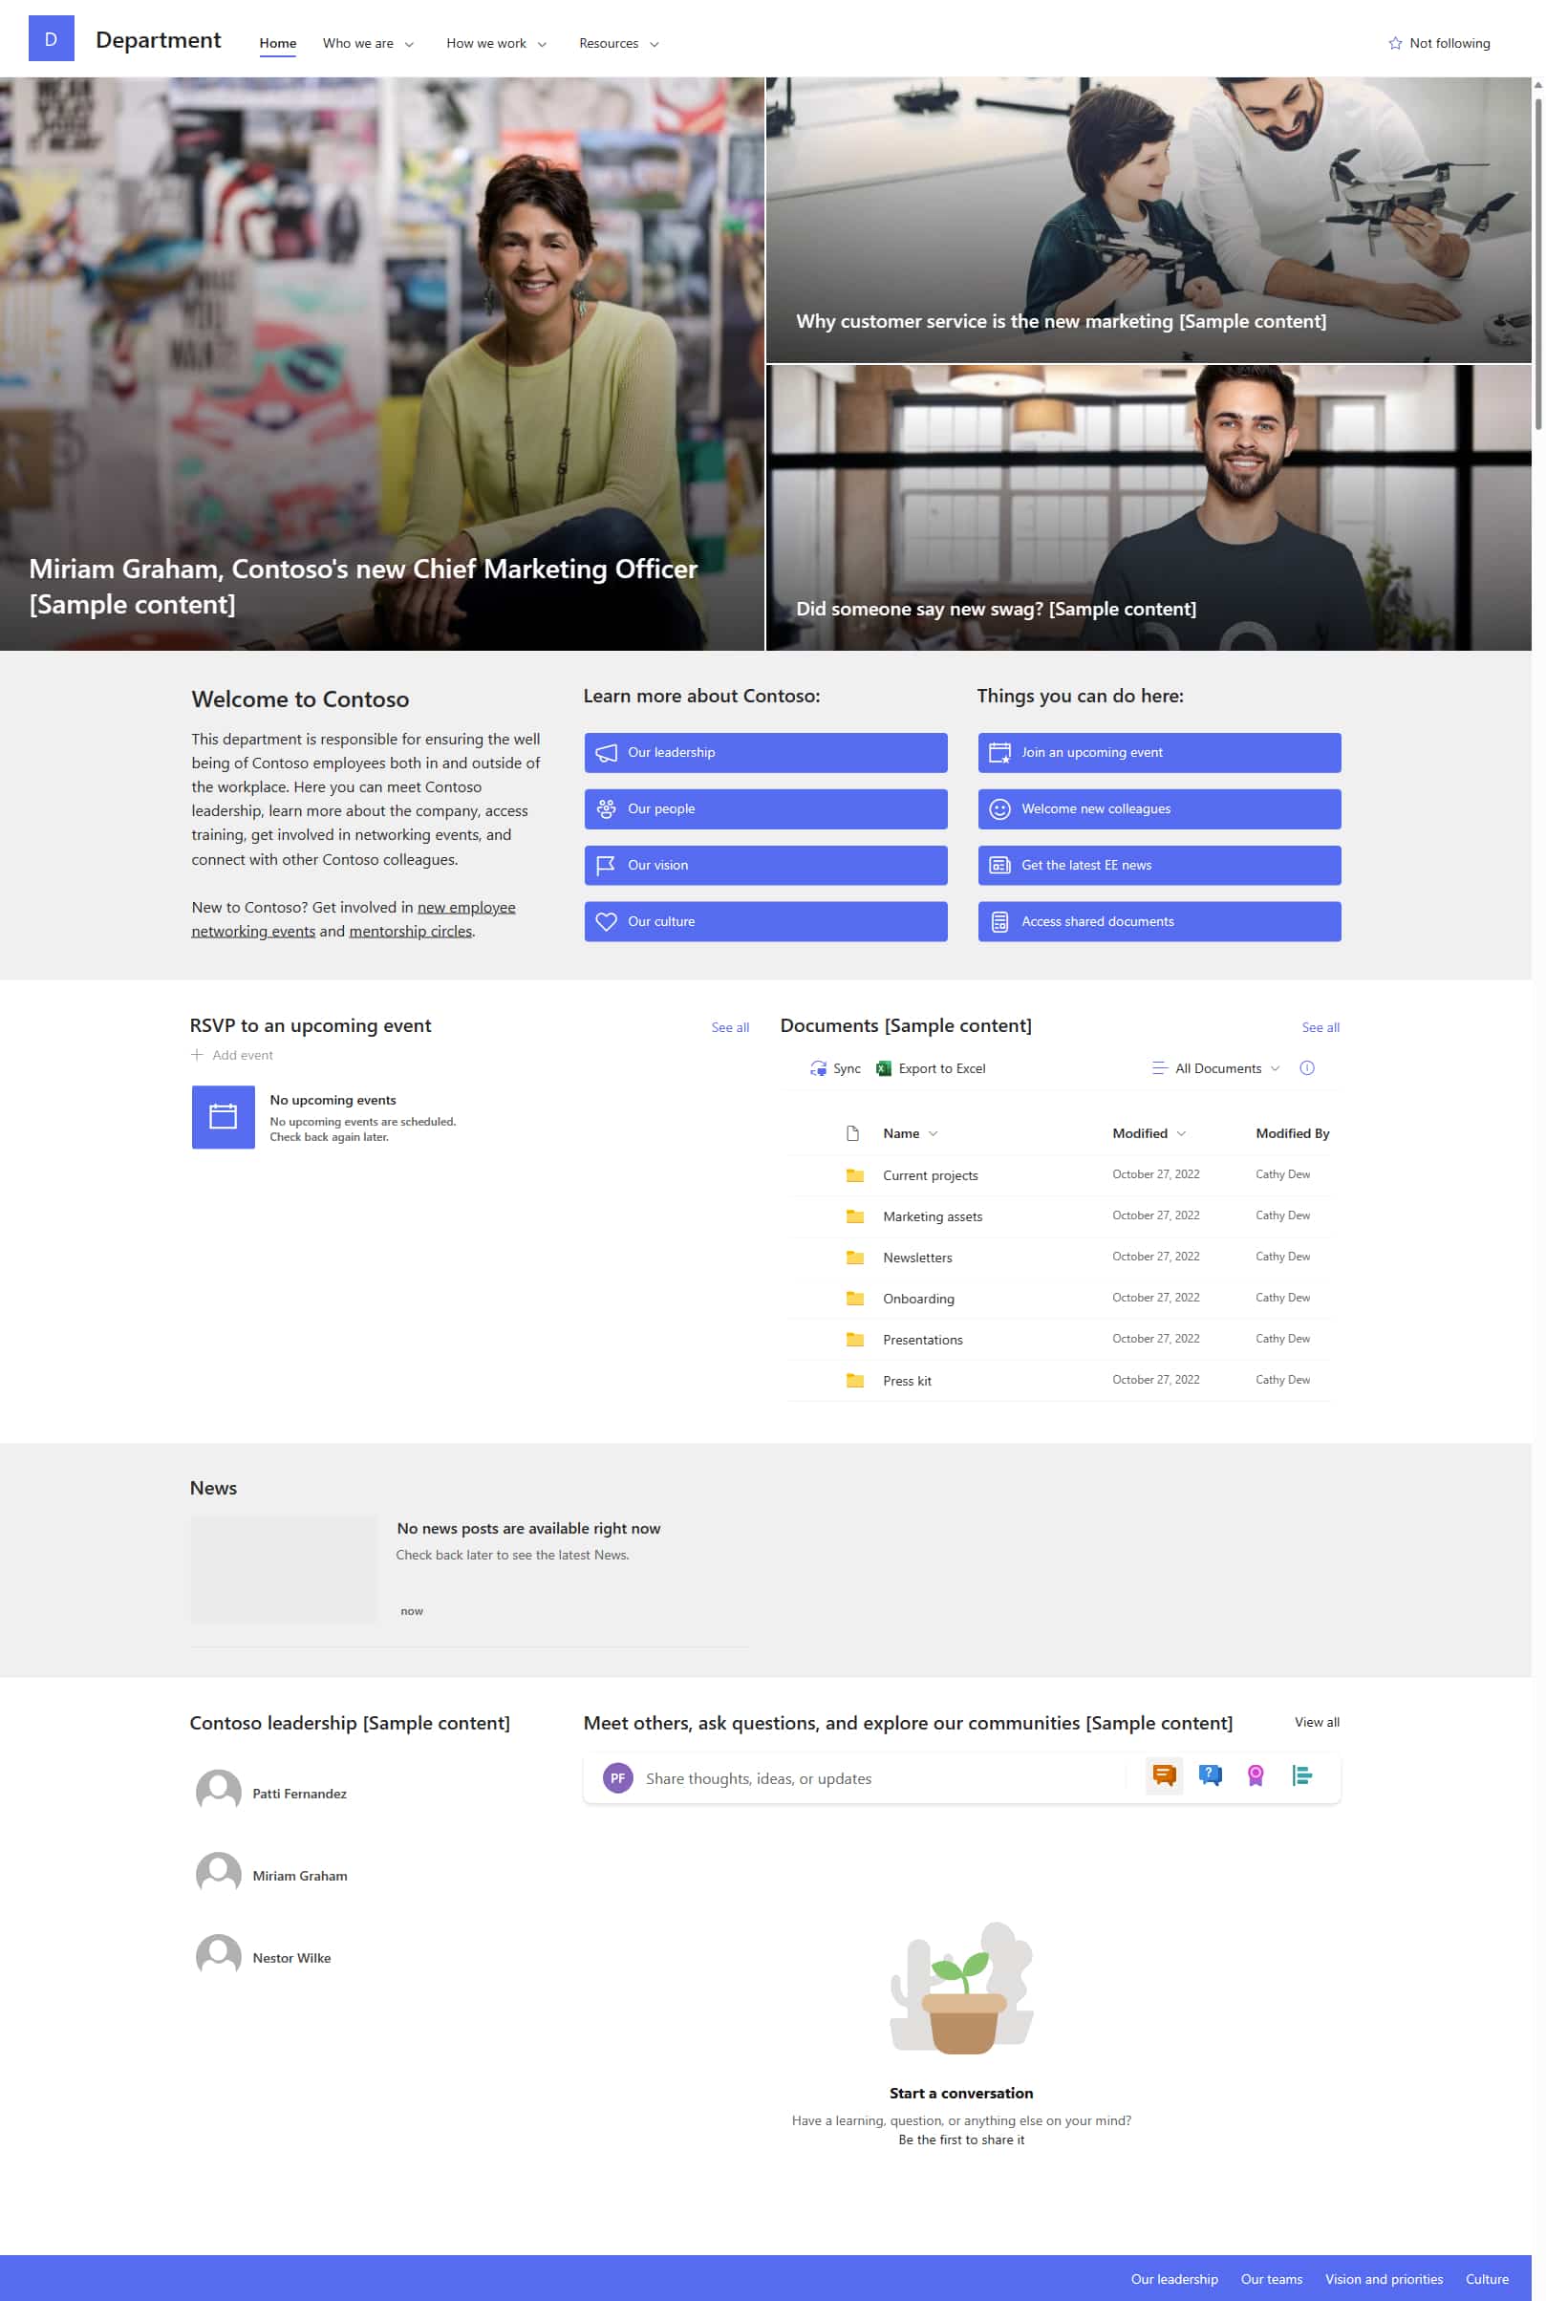Expand the Resources navigation dropdown
This screenshot has height=2301, width=1546.
coord(618,43)
